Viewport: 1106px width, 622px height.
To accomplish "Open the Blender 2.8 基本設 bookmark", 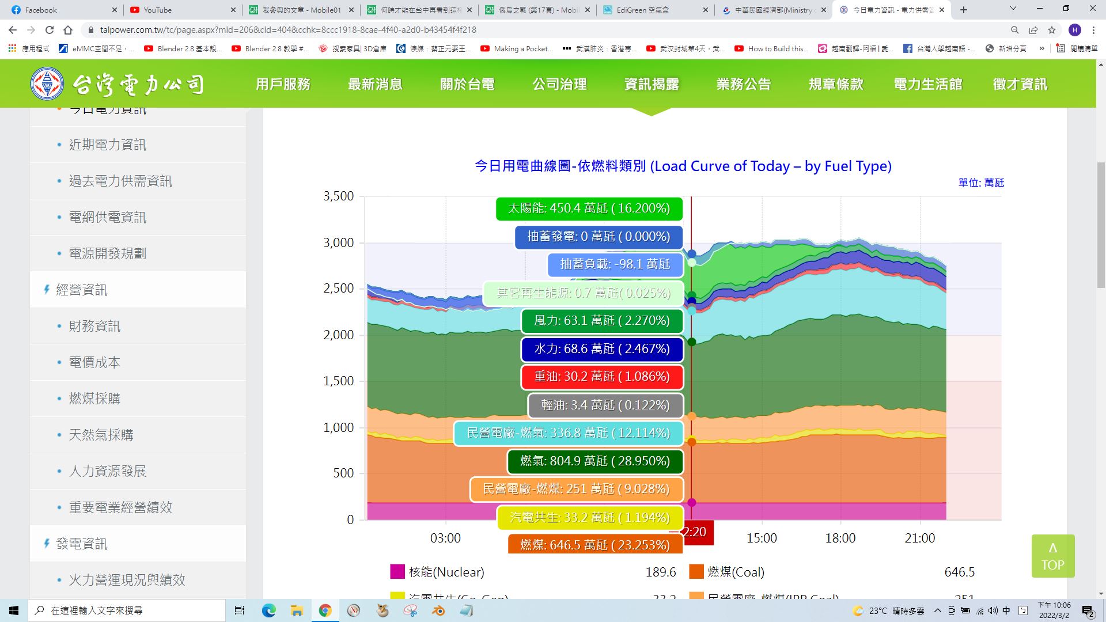I will 183,49.
